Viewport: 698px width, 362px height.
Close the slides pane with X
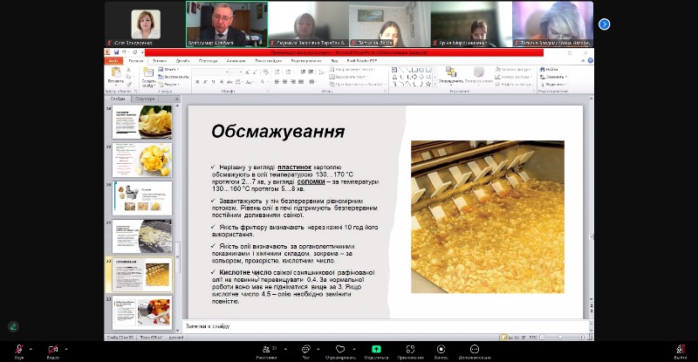177,99
